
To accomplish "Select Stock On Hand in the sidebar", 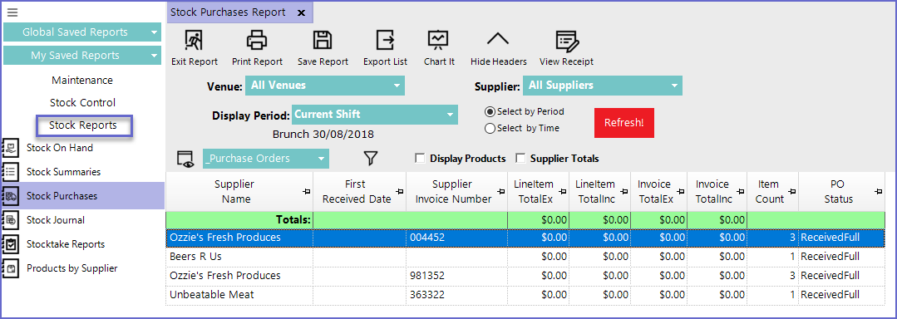I will [60, 148].
